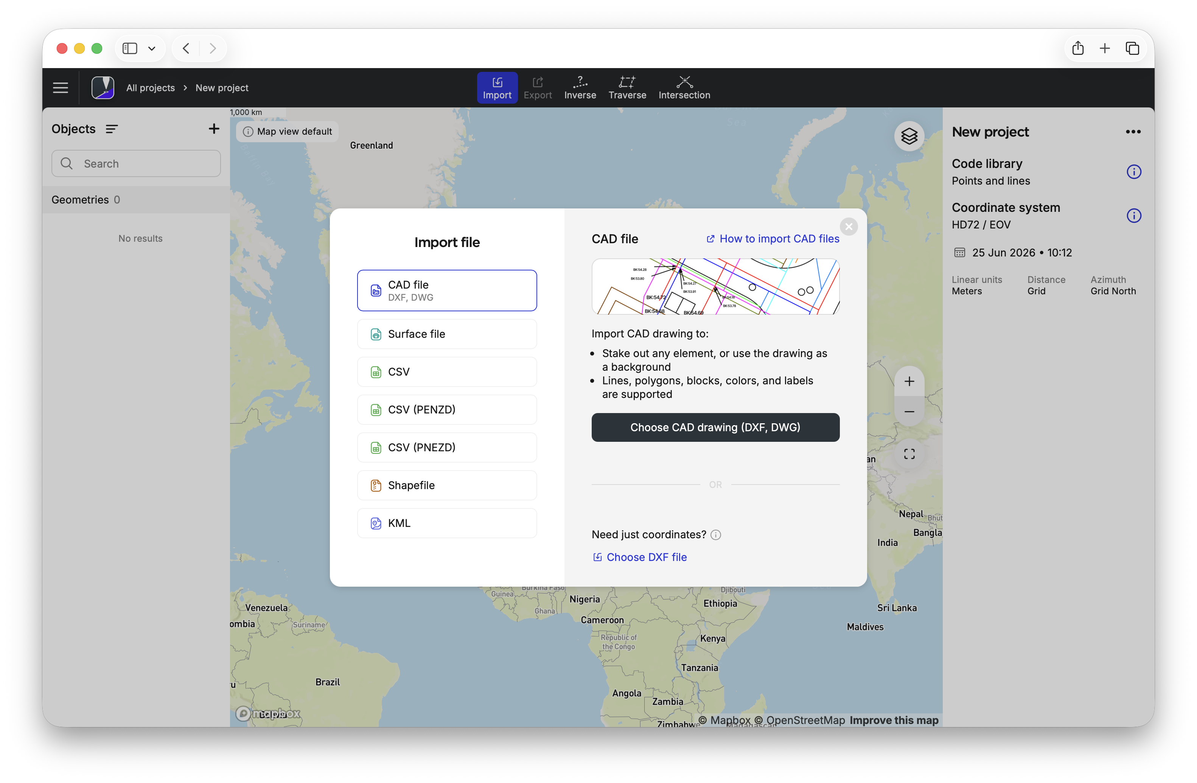Image resolution: width=1197 pixels, height=783 pixels.
Task: Open the Inverse tool
Action: pos(580,87)
